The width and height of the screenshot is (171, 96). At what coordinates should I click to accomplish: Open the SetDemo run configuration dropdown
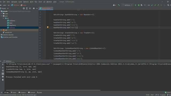[127, 5]
